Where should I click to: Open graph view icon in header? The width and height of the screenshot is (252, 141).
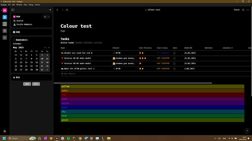[x=67, y=10]
